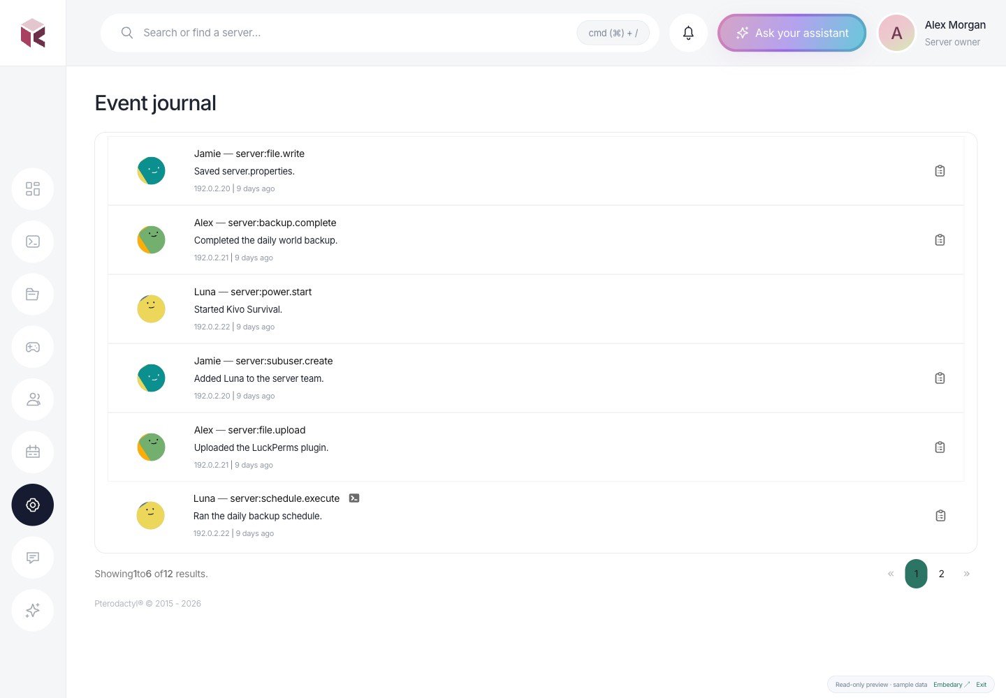This screenshot has width=1006, height=698.
Task: Open metadata clipboard for server:file.upload event
Action: [940, 447]
